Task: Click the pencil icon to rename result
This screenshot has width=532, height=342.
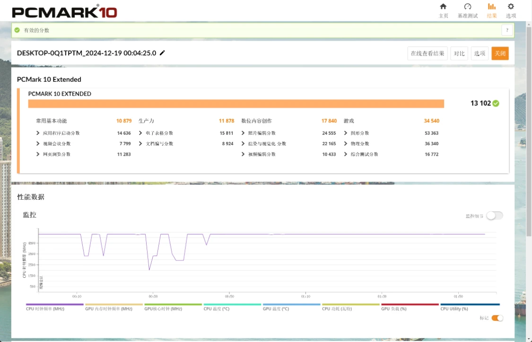Action: tap(162, 53)
